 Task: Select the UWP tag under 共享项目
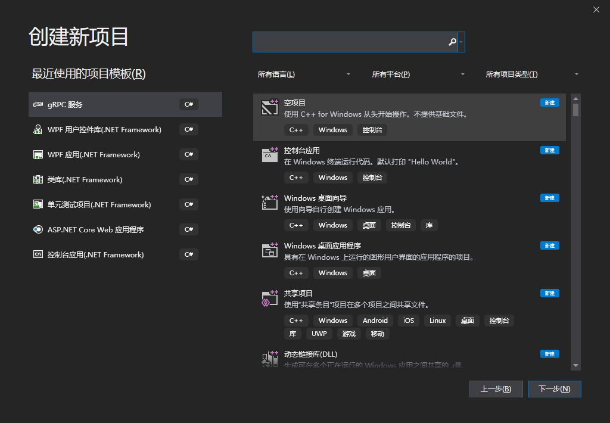pyautogui.click(x=319, y=334)
